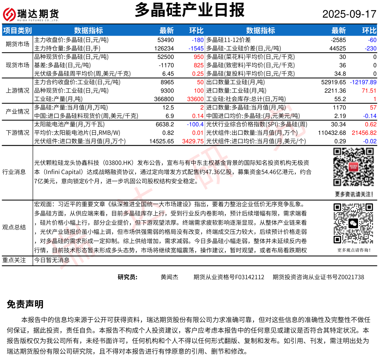
Task: Click the Ruida Futures red logo
Action: [9, 14]
